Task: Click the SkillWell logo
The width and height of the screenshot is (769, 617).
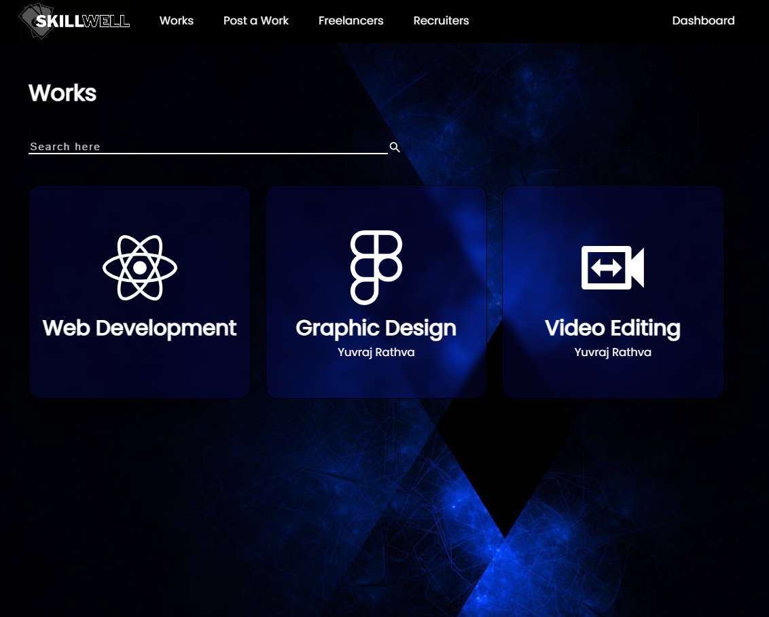Action: pyautogui.click(x=75, y=20)
